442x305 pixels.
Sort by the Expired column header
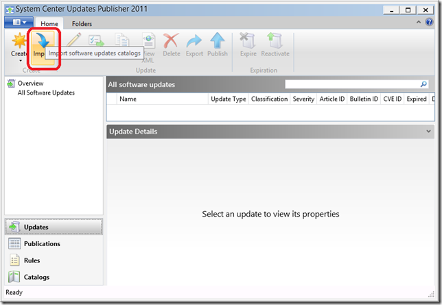click(417, 99)
